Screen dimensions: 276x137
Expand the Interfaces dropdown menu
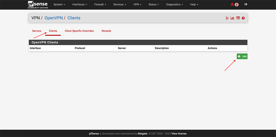(x=79, y=4)
